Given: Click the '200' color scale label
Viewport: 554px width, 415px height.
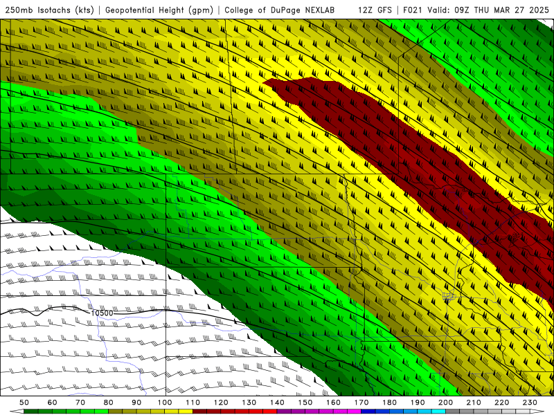Looking at the screenshot, I should tap(445, 403).
